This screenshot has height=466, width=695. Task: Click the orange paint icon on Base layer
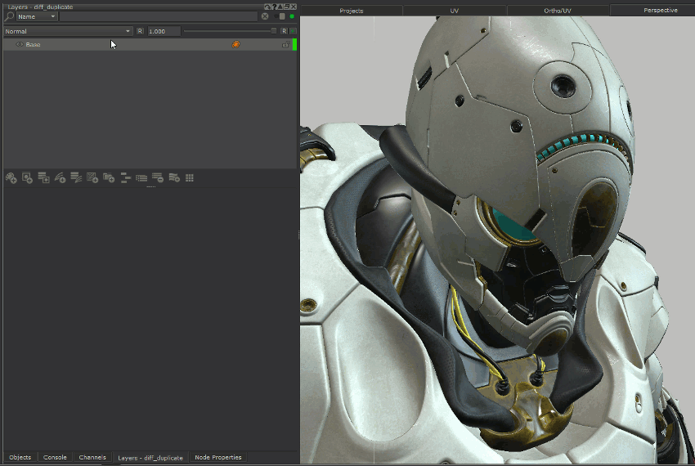pyautogui.click(x=235, y=44)
